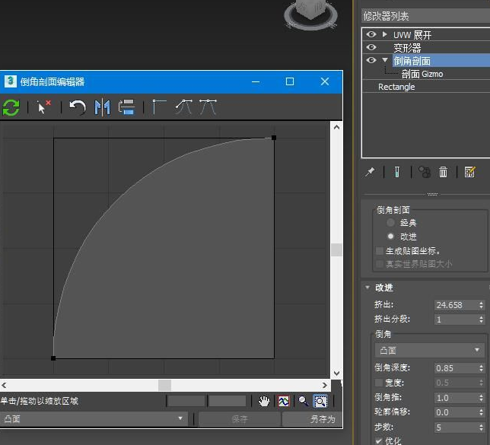Click the 挤出 spinner arrows
Viewport: 490px width, 445px height.
coord(481,305)
